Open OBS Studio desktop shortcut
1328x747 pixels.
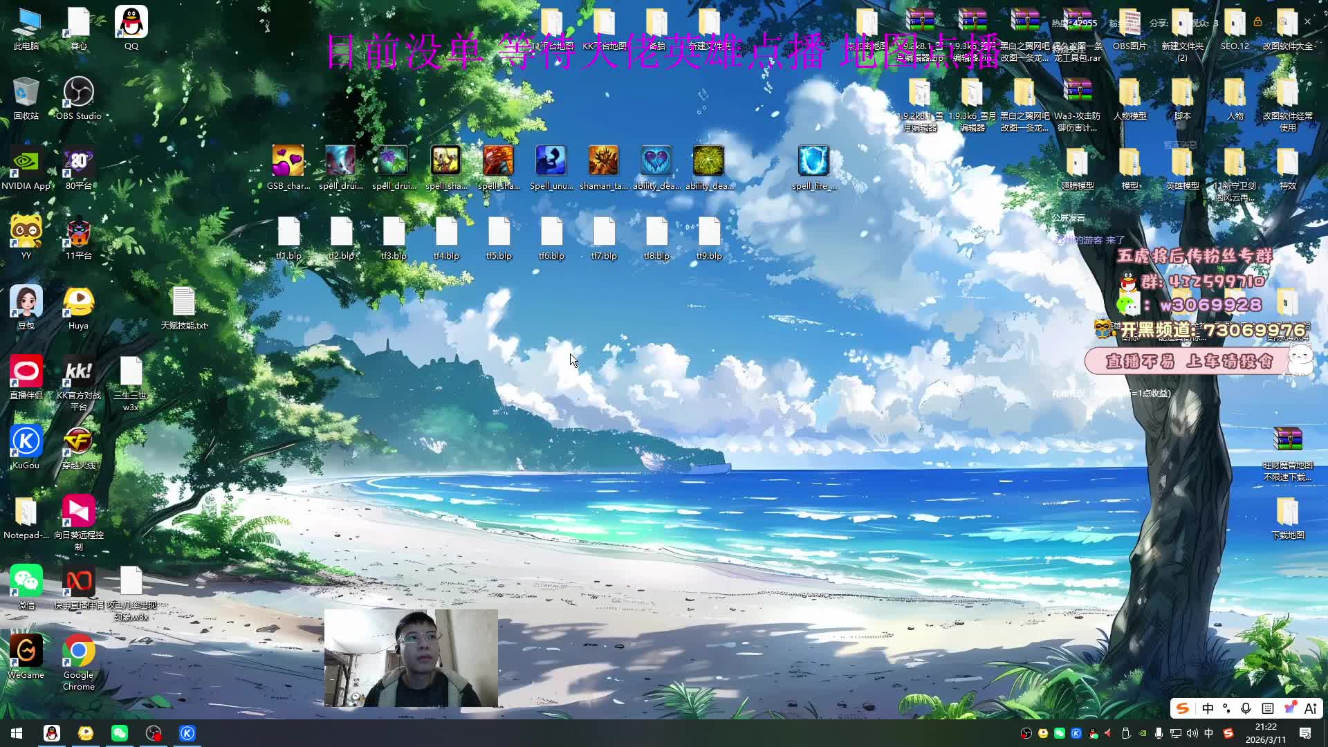78,92
